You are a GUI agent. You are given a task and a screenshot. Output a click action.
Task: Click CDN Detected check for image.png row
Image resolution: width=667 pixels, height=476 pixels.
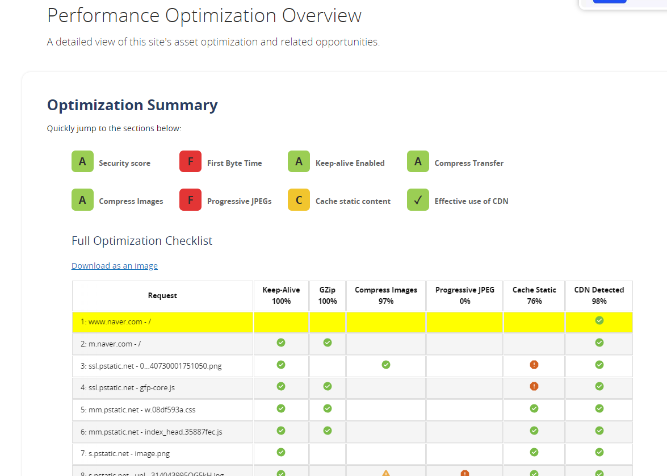click(599, 453)
